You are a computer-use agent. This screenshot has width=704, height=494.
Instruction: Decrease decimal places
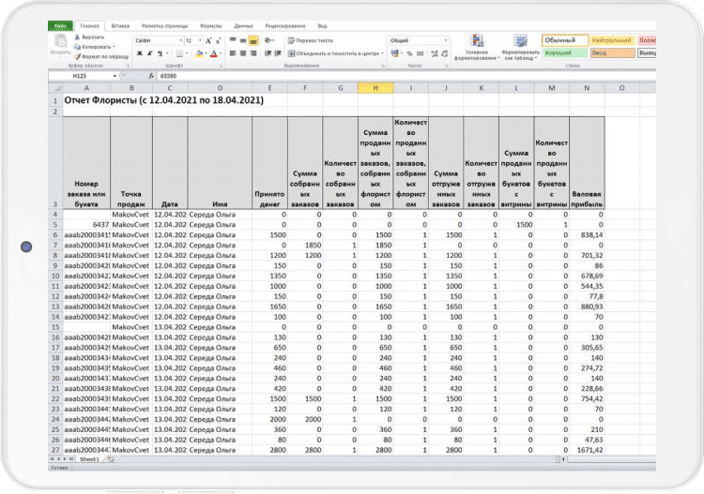[445, 53]
